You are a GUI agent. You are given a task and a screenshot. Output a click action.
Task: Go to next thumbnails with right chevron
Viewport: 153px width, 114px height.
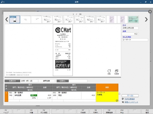[x=146, y=19]
